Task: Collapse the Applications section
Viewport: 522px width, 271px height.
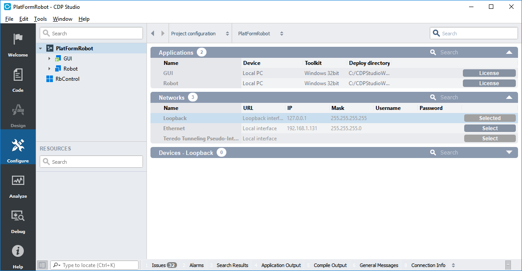Action: (509, 52)
